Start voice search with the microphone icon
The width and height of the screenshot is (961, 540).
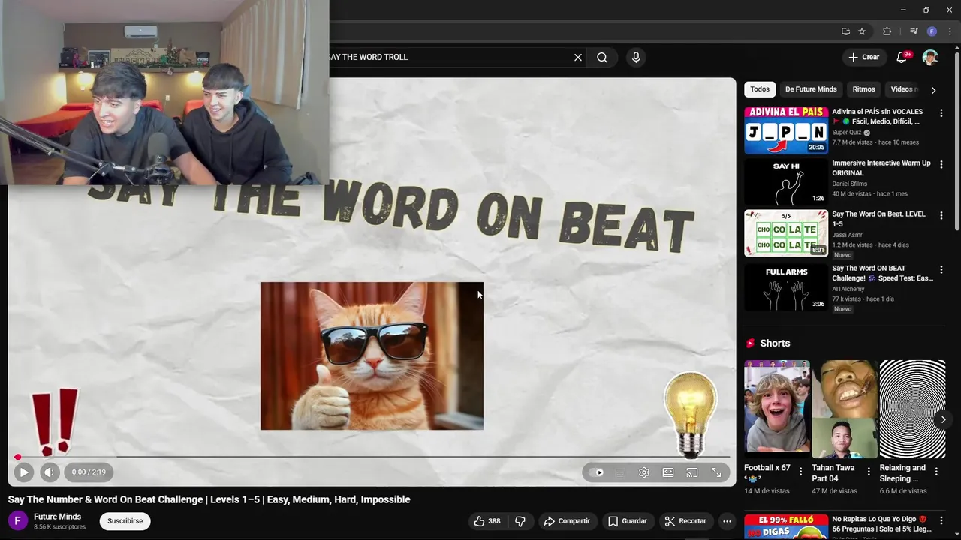coord(636,57)
